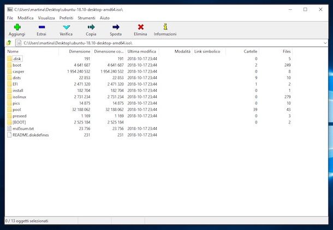Click the 'md5sum.txt' file name
The height and width of the screenshot is (230, 333).
(x=23, y=128)
